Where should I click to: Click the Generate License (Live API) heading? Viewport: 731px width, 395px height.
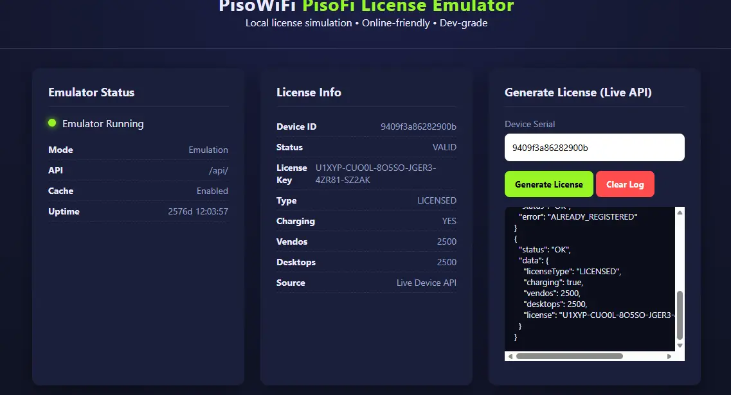click(x=578, y=92)
